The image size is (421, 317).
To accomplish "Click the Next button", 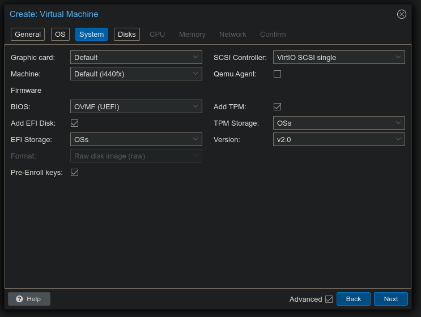I will tap(390, 299).
